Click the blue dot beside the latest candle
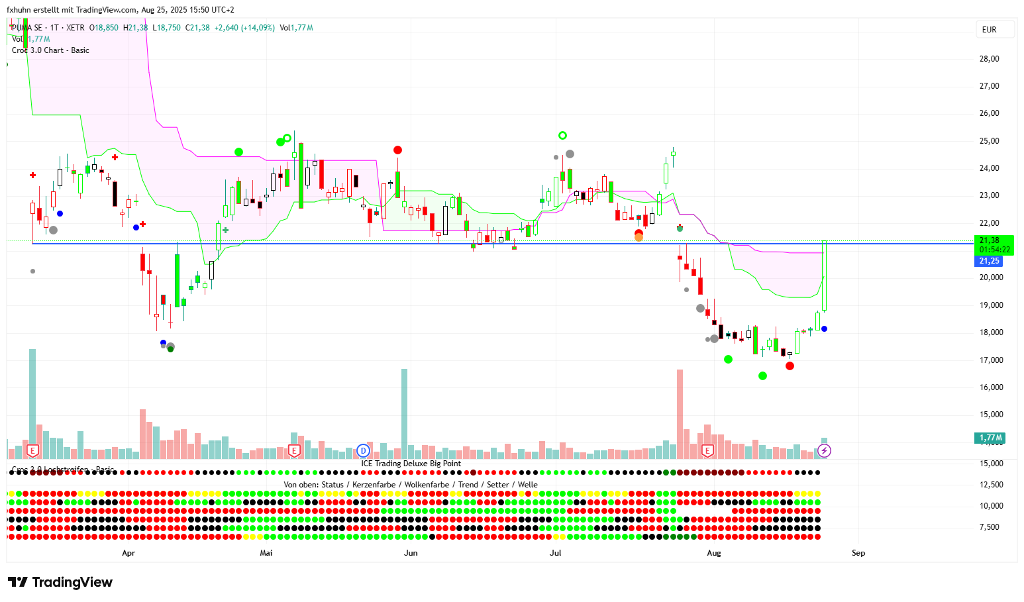The image size is (1024, 602). pyautogui.click(x=824, y=329)
